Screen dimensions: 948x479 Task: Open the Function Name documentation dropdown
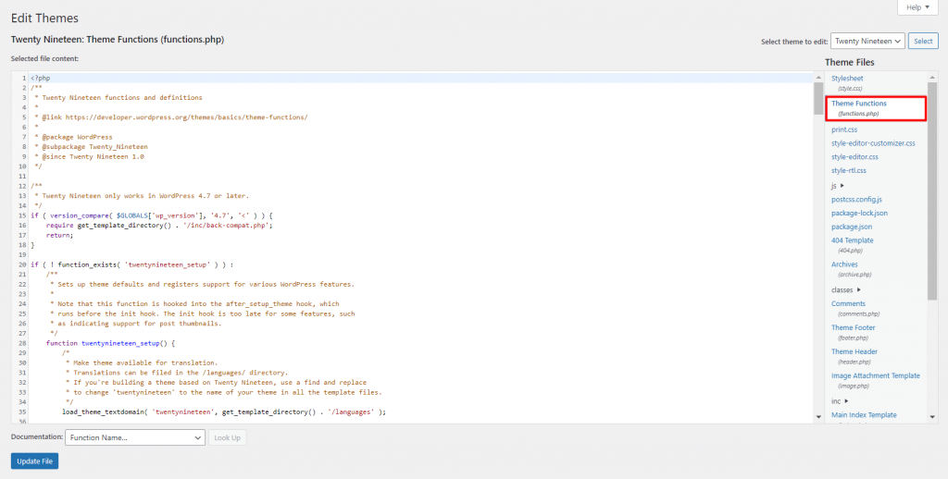click(135, 437)
